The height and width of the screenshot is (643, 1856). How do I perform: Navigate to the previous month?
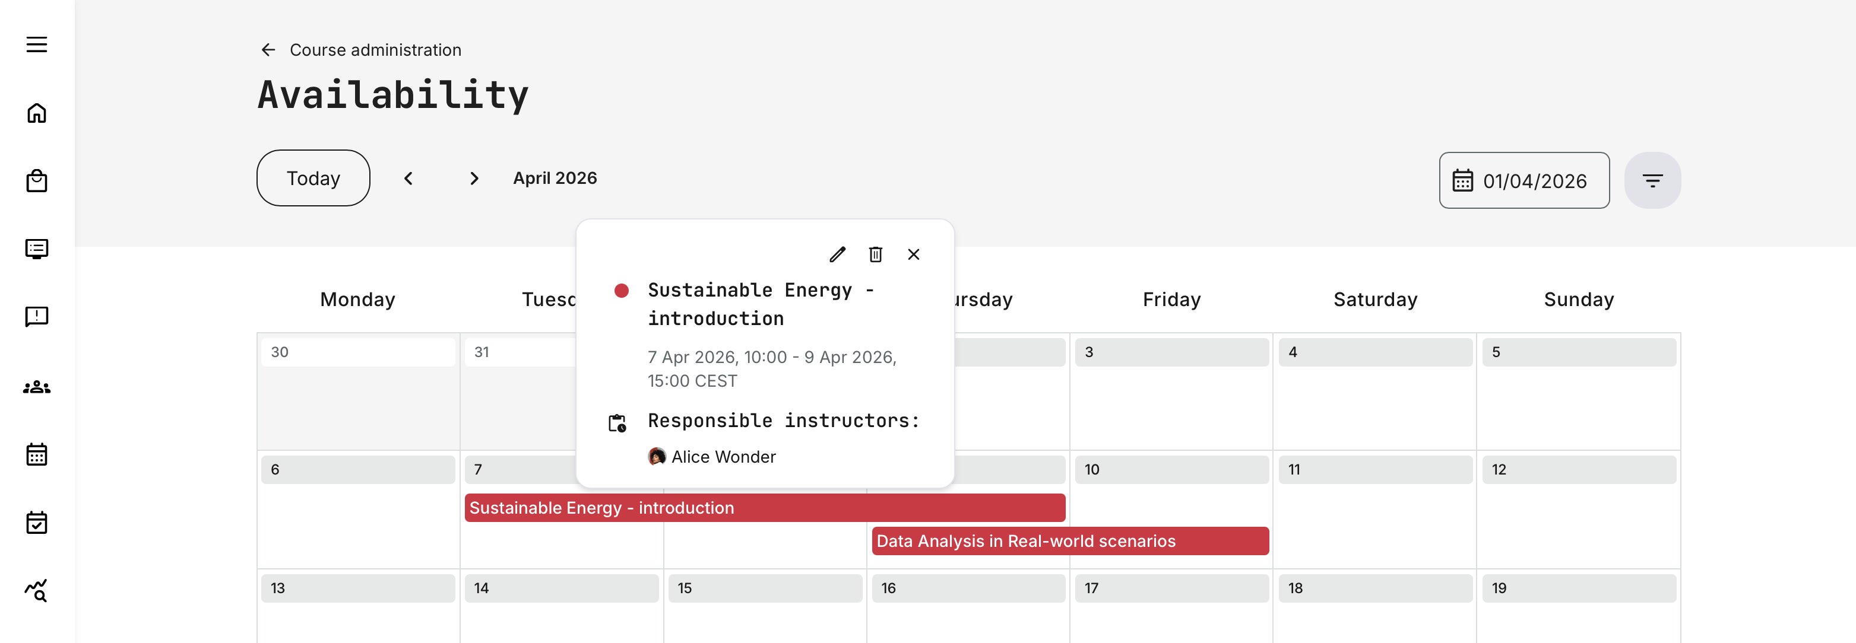[x=408, y=178]
